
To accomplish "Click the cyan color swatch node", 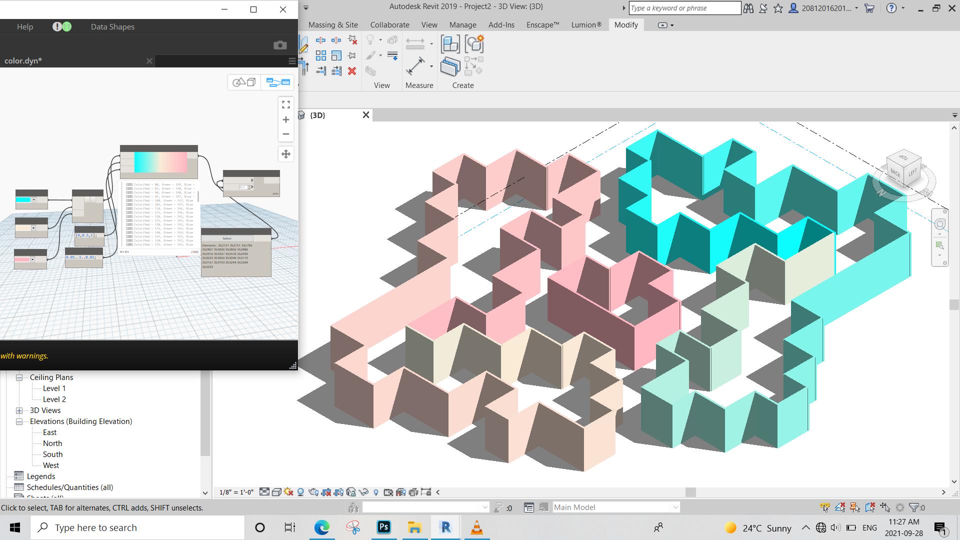I will tap(23, 200).
